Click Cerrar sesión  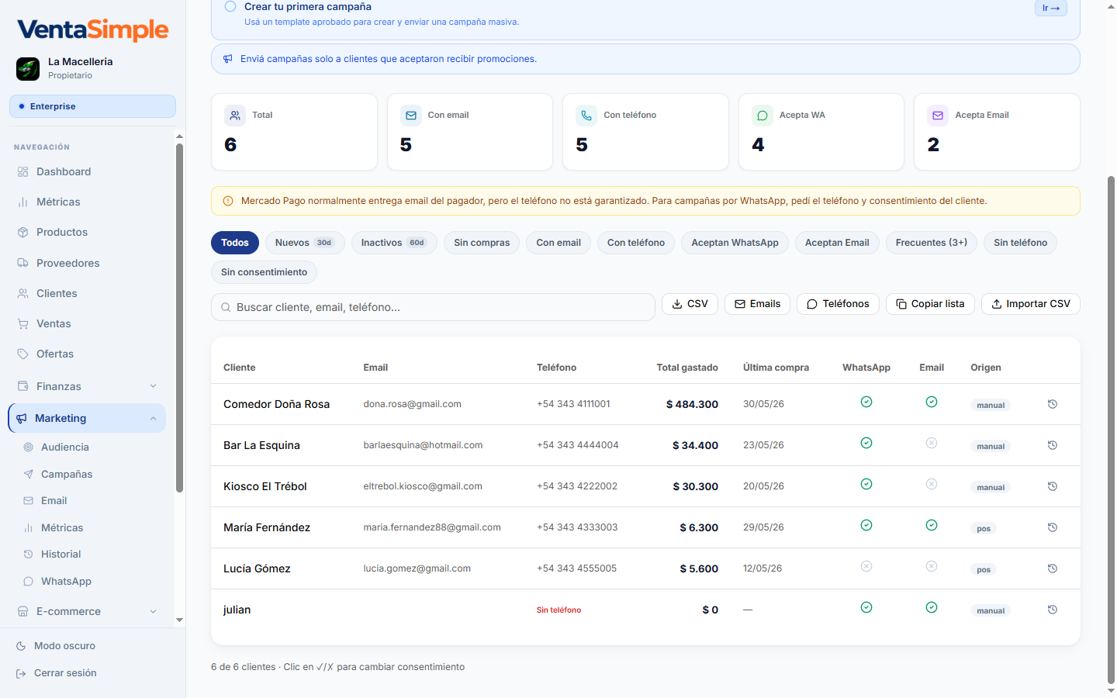point(65,673)
